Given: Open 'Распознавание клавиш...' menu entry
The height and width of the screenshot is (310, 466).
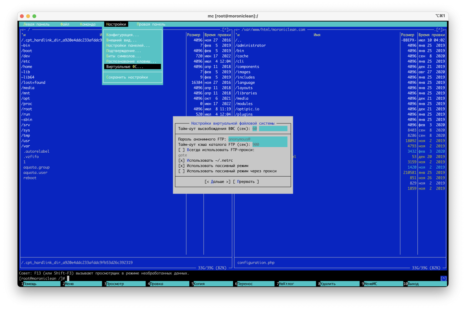Looking at the screenshot, I should (132, 62).
